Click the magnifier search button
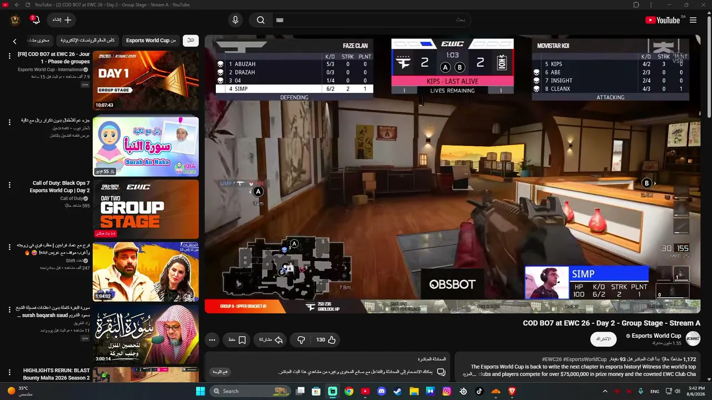 [x=260, y=20]
